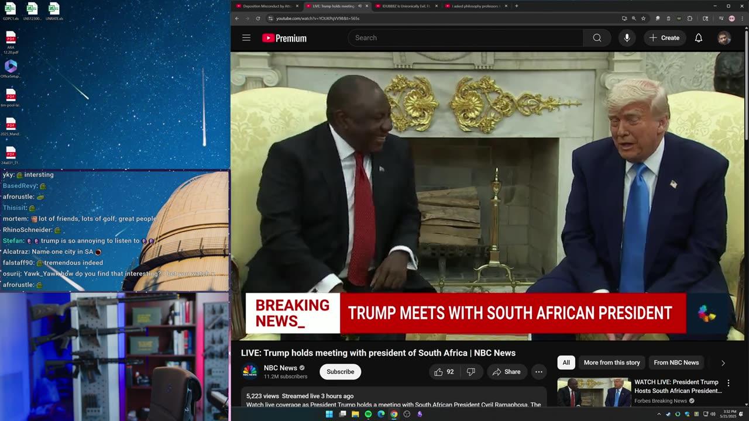The width and height of the screenshot is (749, 421).
Task: Dislike the video with thumbs down
Action: [x=471, y=372]
